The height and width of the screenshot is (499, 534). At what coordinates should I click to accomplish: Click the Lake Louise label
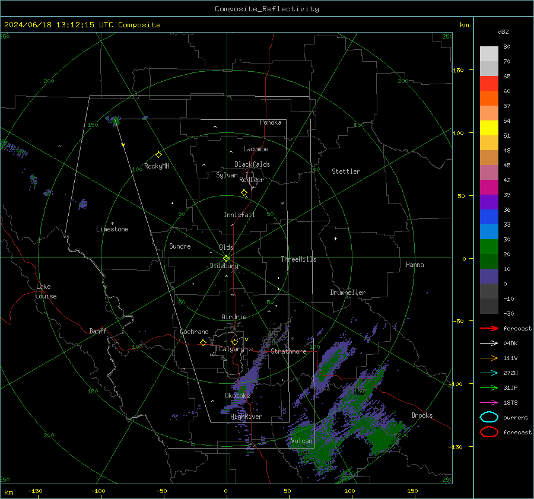click(x=46, y=291)
